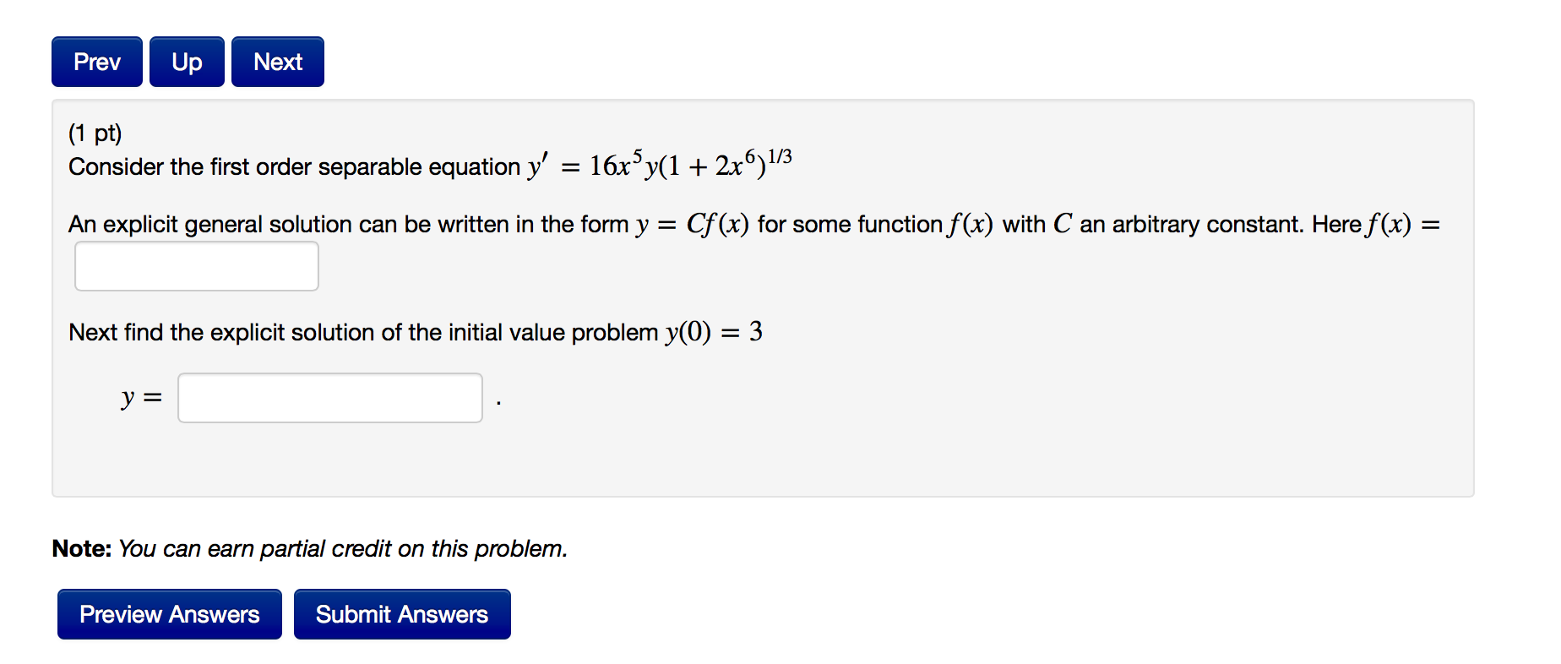Click the y = Cf(x) expression

692,225
